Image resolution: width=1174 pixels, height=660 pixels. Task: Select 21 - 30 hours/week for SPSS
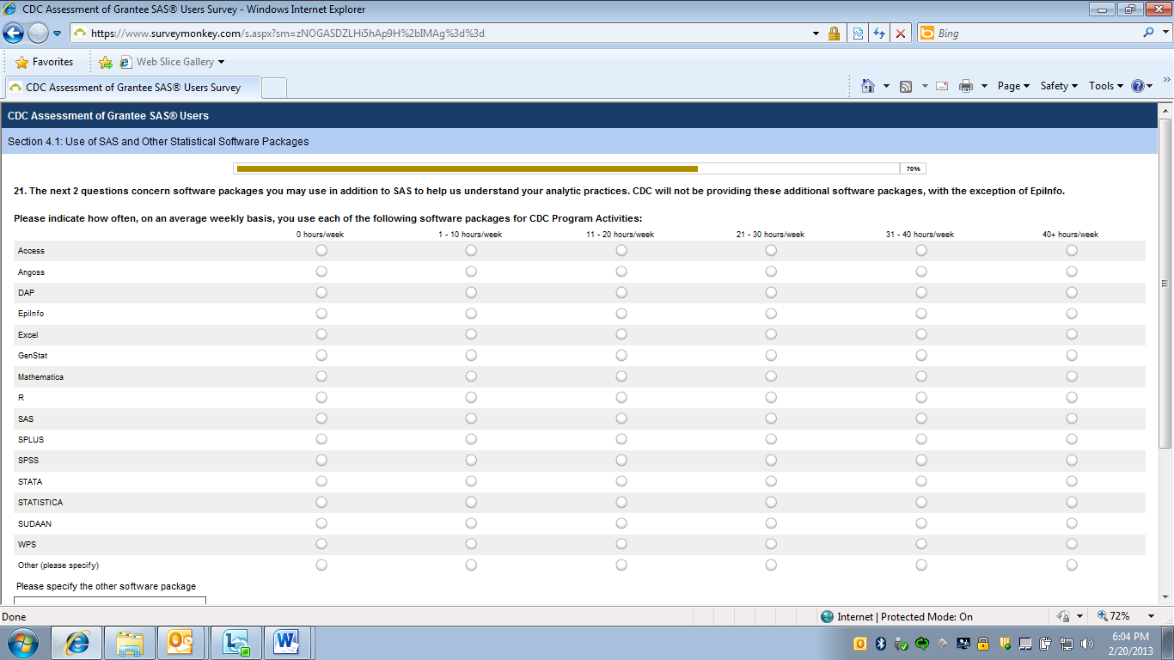[771, 460]
